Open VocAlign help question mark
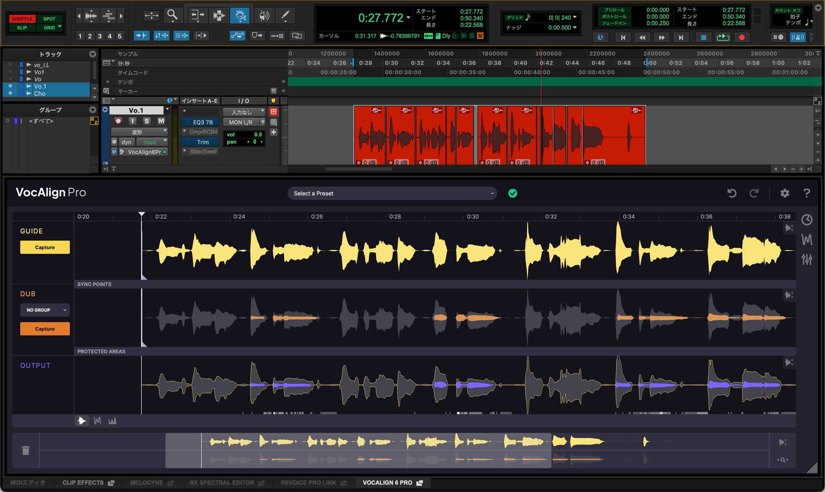825x492 pixels. [806, 193]
